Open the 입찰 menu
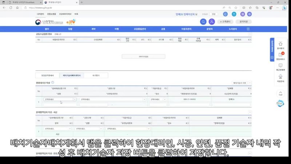Viewport: 291px width, 164px height. (70, 29)
